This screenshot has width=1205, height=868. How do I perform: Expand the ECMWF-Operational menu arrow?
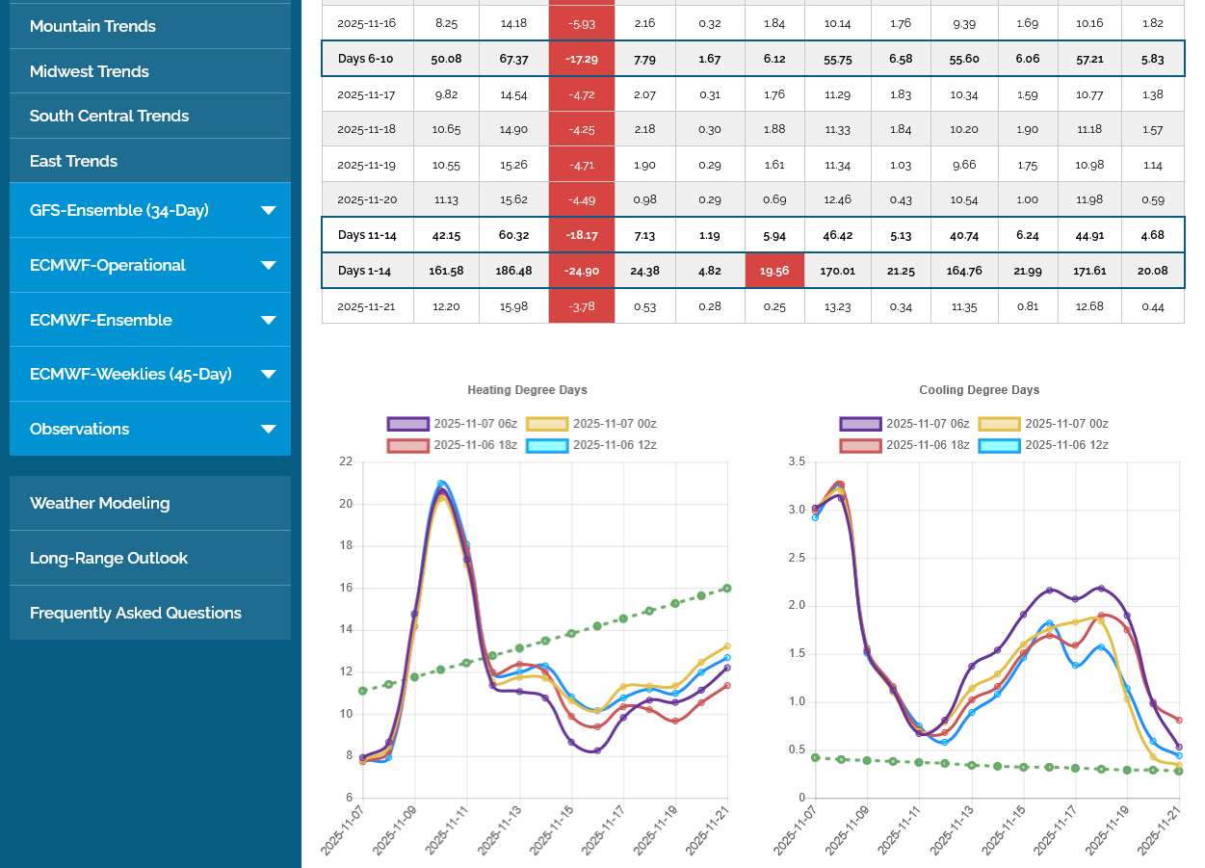pyautogui.click(x=268, y=266)
